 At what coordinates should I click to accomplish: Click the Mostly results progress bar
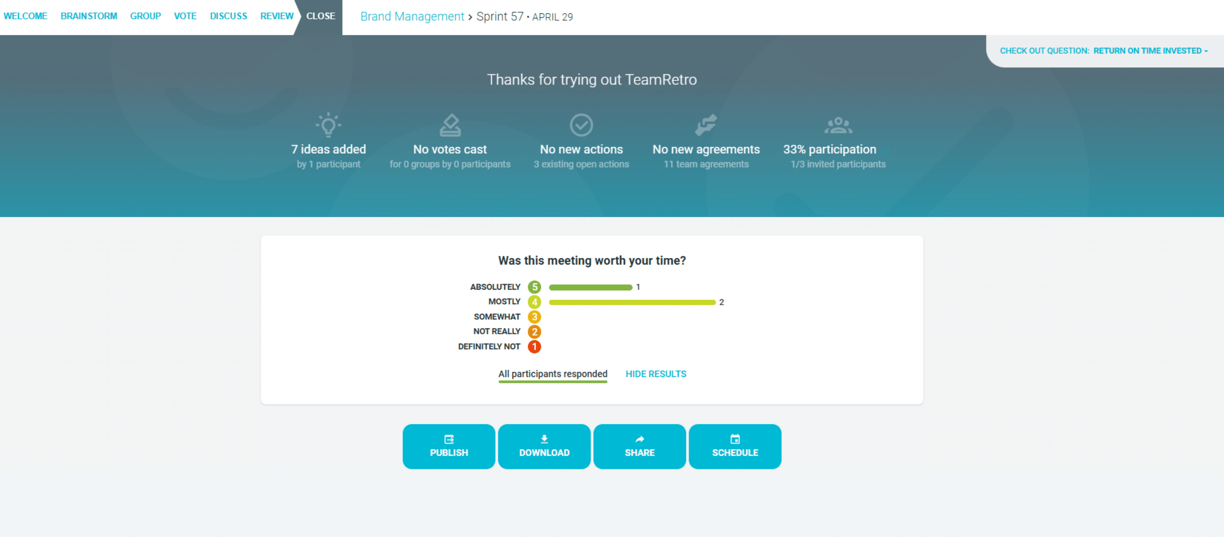tap(632, 302)
